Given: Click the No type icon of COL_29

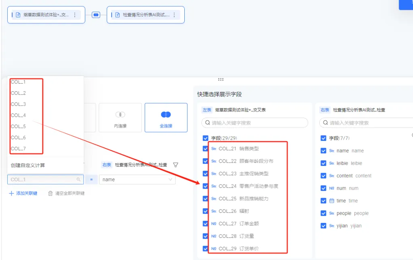Looking at the screenshot, I should click(x=214, y=249).
